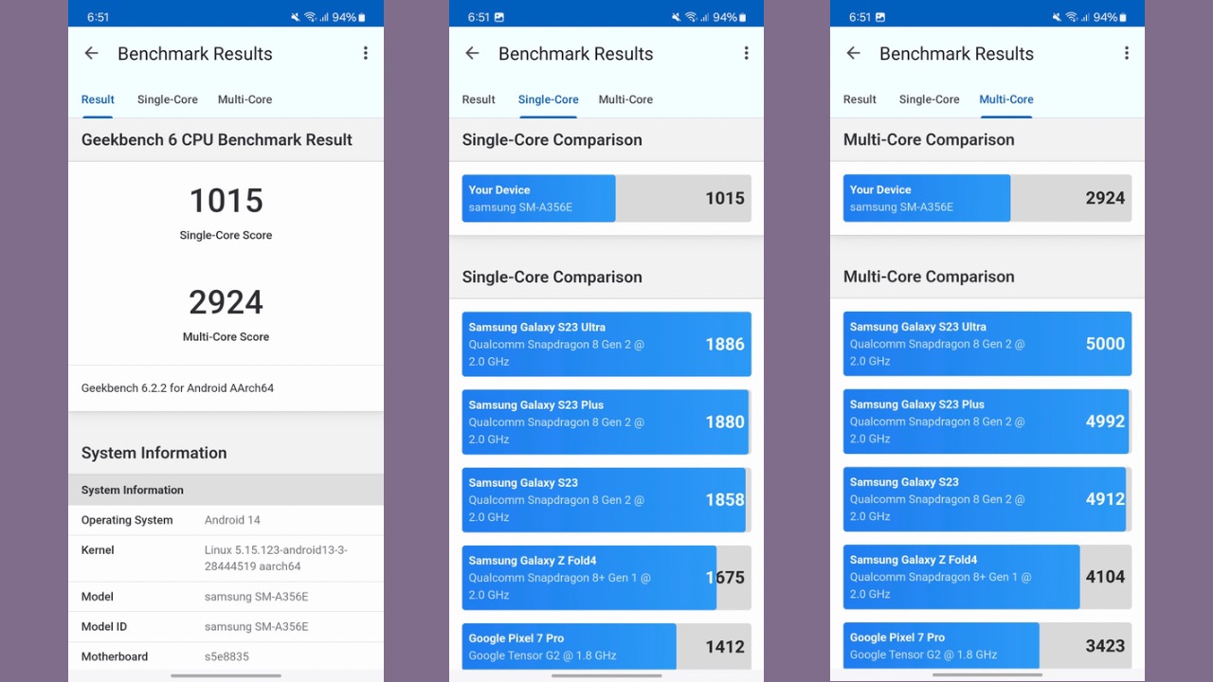Select Single-Core tab in right phone screen
This screenshot has width=1213, height=682.
pos(929,99)
